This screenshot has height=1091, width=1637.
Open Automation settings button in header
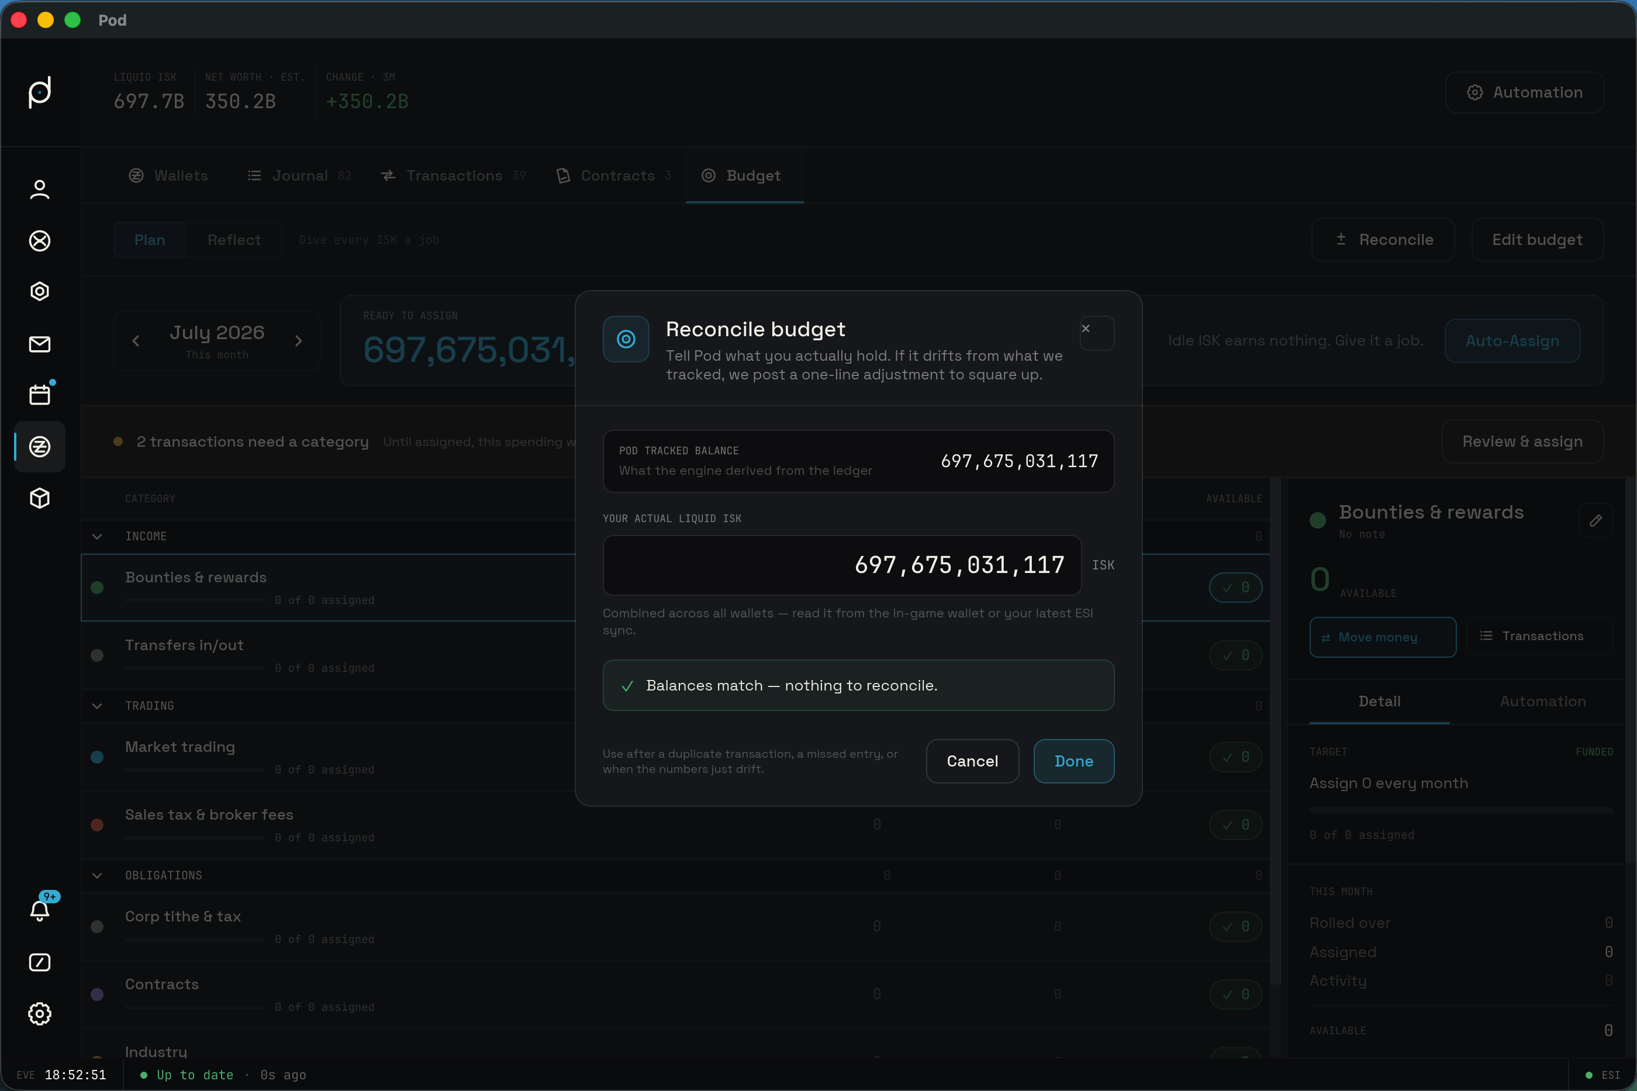click(1524, 92)
